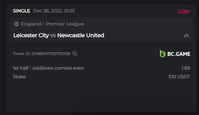This screenshot has height=115, width=199.
Task: Click the arrow between England and Premier League
Action: click(x=43, y=24)
